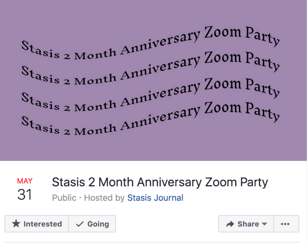The image size is (307, 244).
Task: Open the three-dot more options menu
Action: [285, 224]
